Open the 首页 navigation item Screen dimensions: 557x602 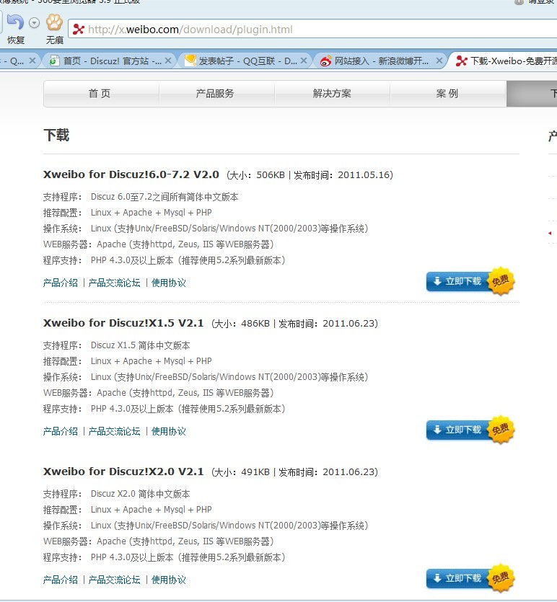(x=101, y=93)
